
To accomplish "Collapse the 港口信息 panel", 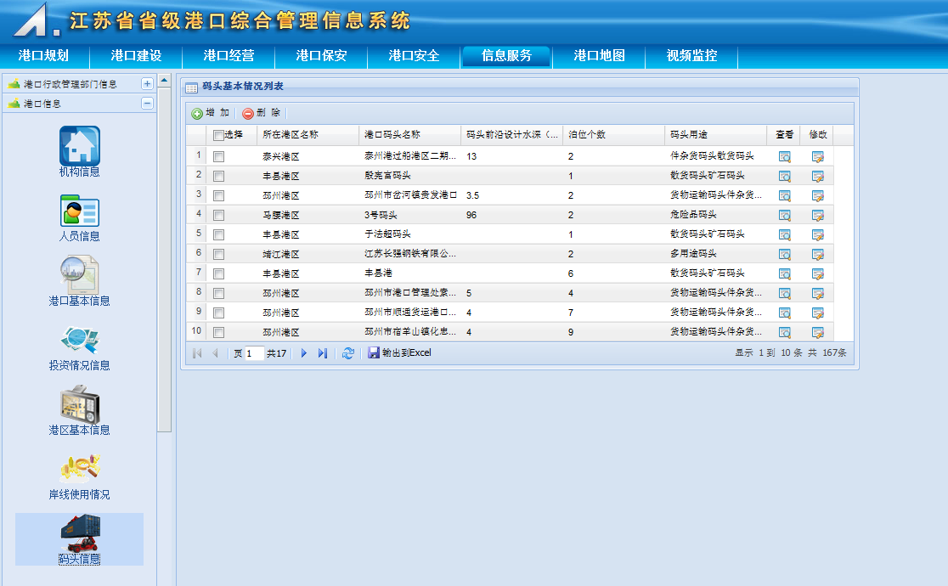I will click(x=147, y=104).
